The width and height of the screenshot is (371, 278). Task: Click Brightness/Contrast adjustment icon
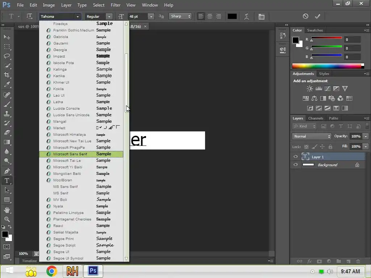(310, 89)
